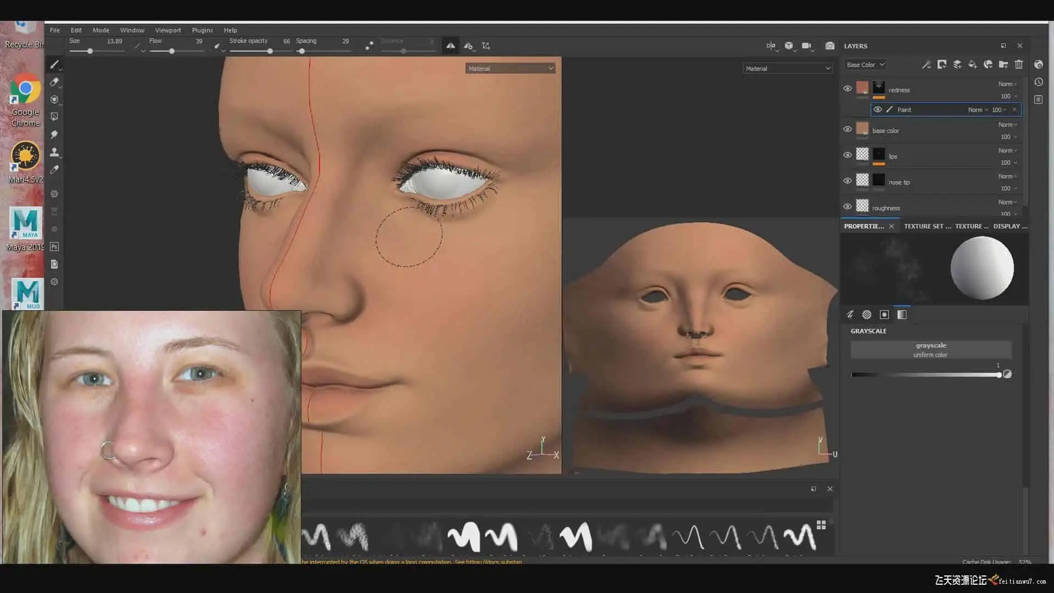Select the Polygon Fill tool
Screen dimensions: 1054x593
tap(54, 117)
